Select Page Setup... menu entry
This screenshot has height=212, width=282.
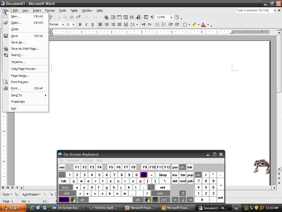pyautogui.click(x=26, y=76)
